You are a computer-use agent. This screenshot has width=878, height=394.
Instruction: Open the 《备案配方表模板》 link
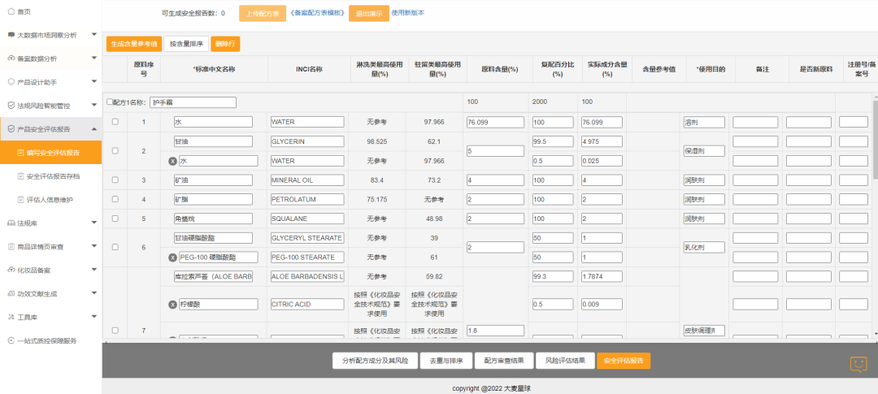tap(318, 13)
